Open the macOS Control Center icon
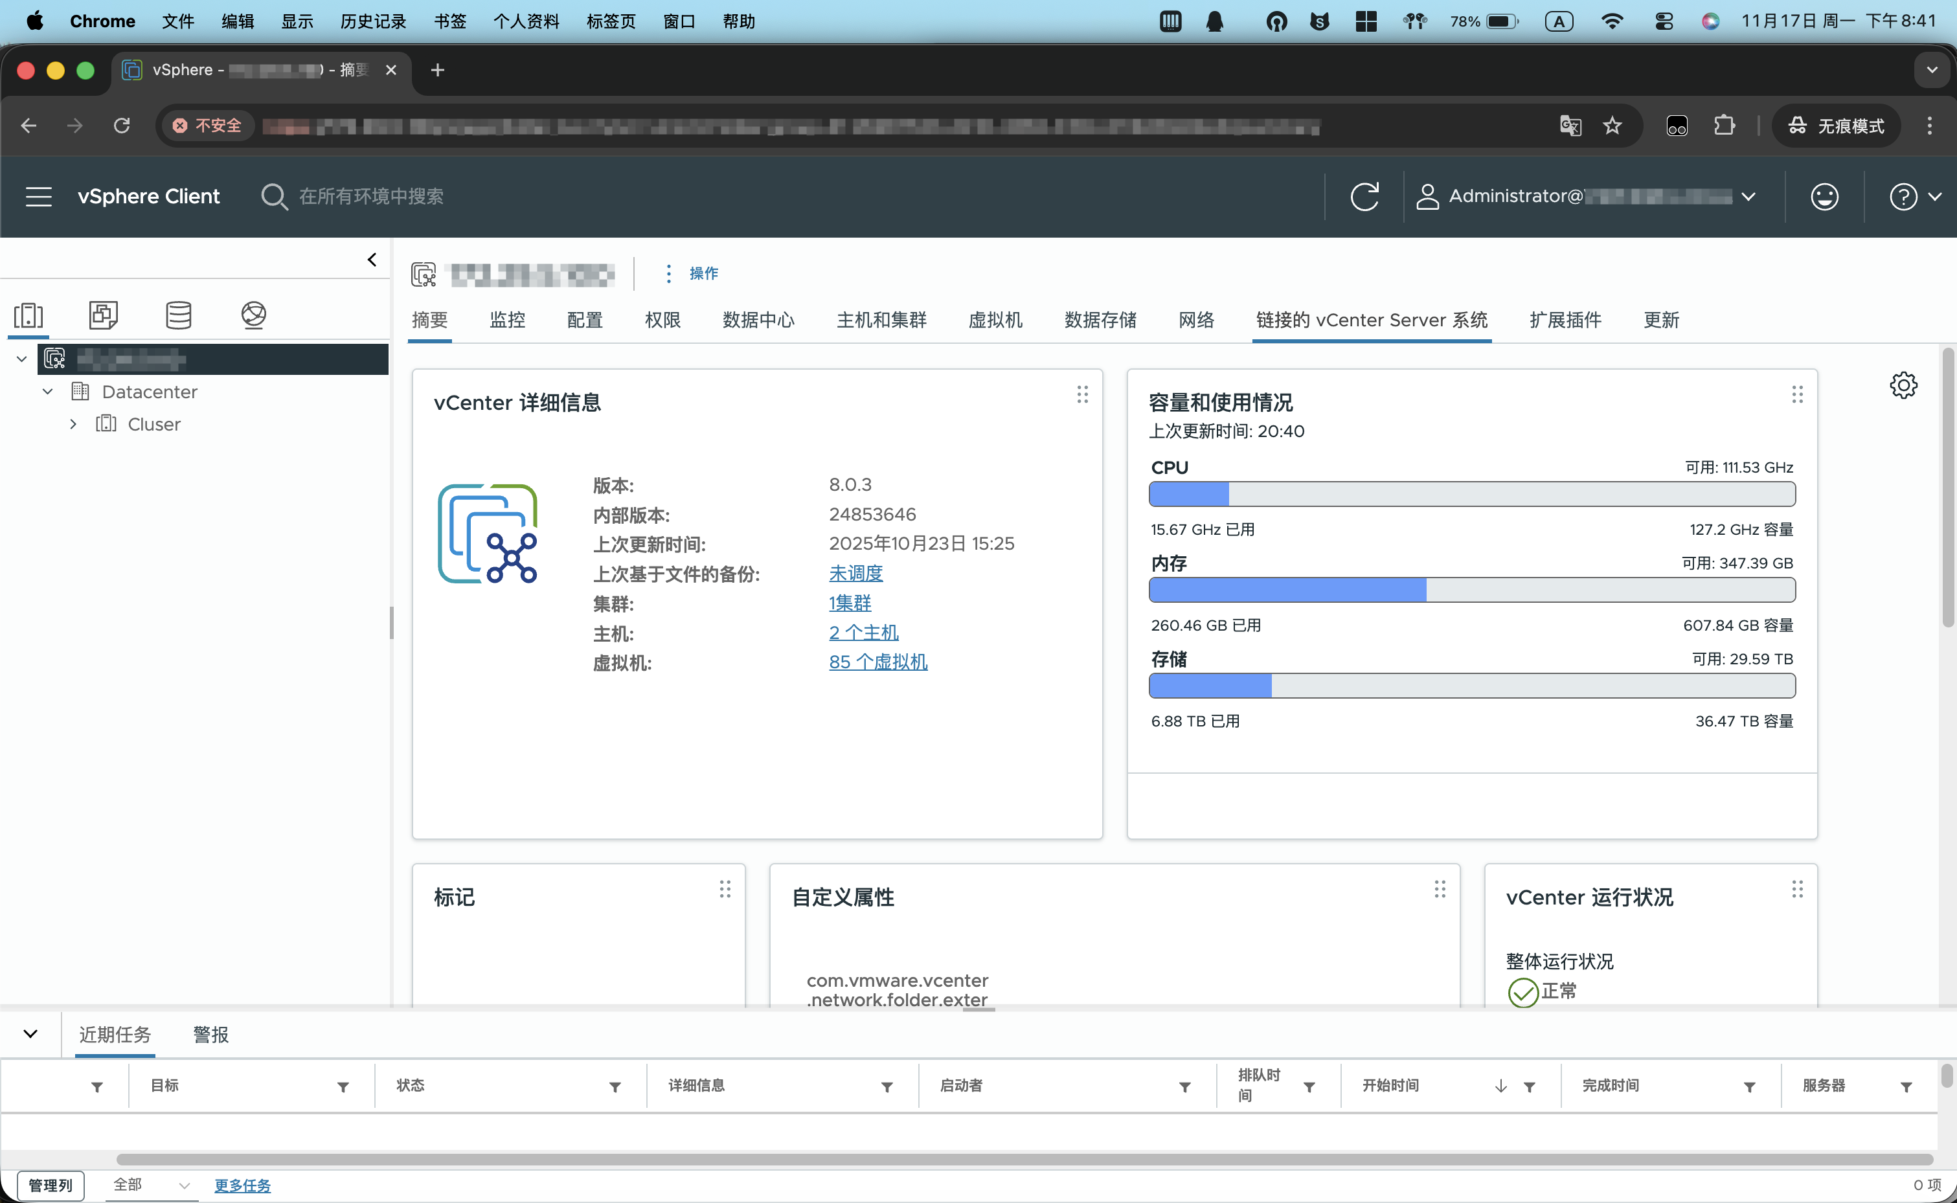This screenshot has width=1957, height=1203. (1664, 21)
